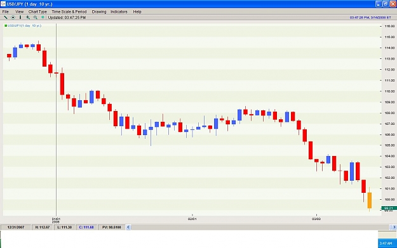
Task: Zoom out using the magnifier minus icon
Action: (35, 18)
